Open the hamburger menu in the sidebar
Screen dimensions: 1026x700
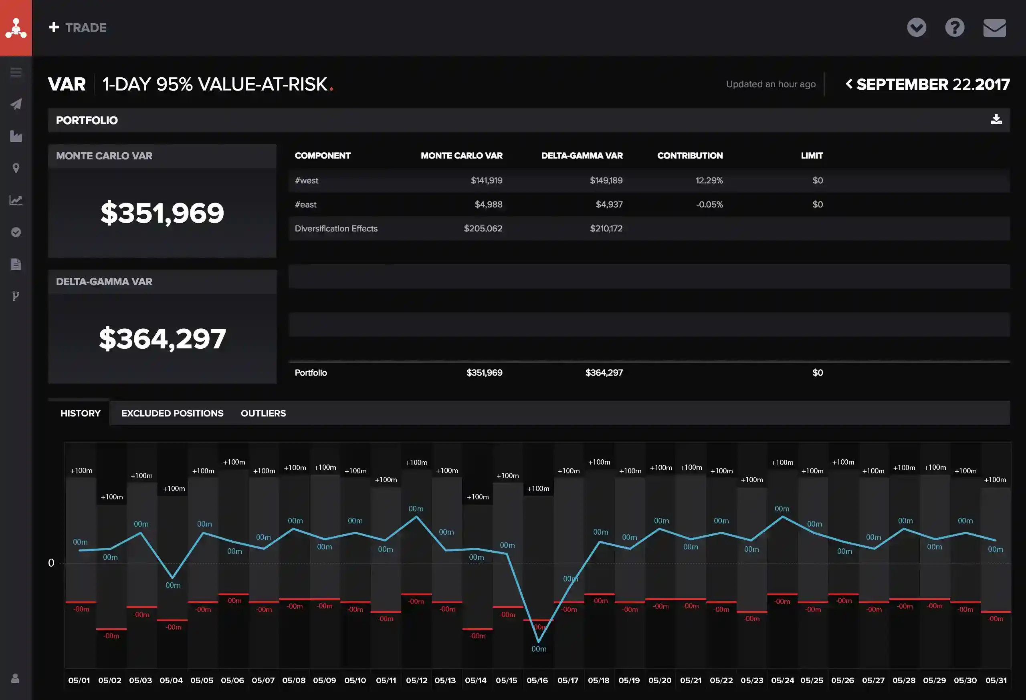[x=16, y=72]
